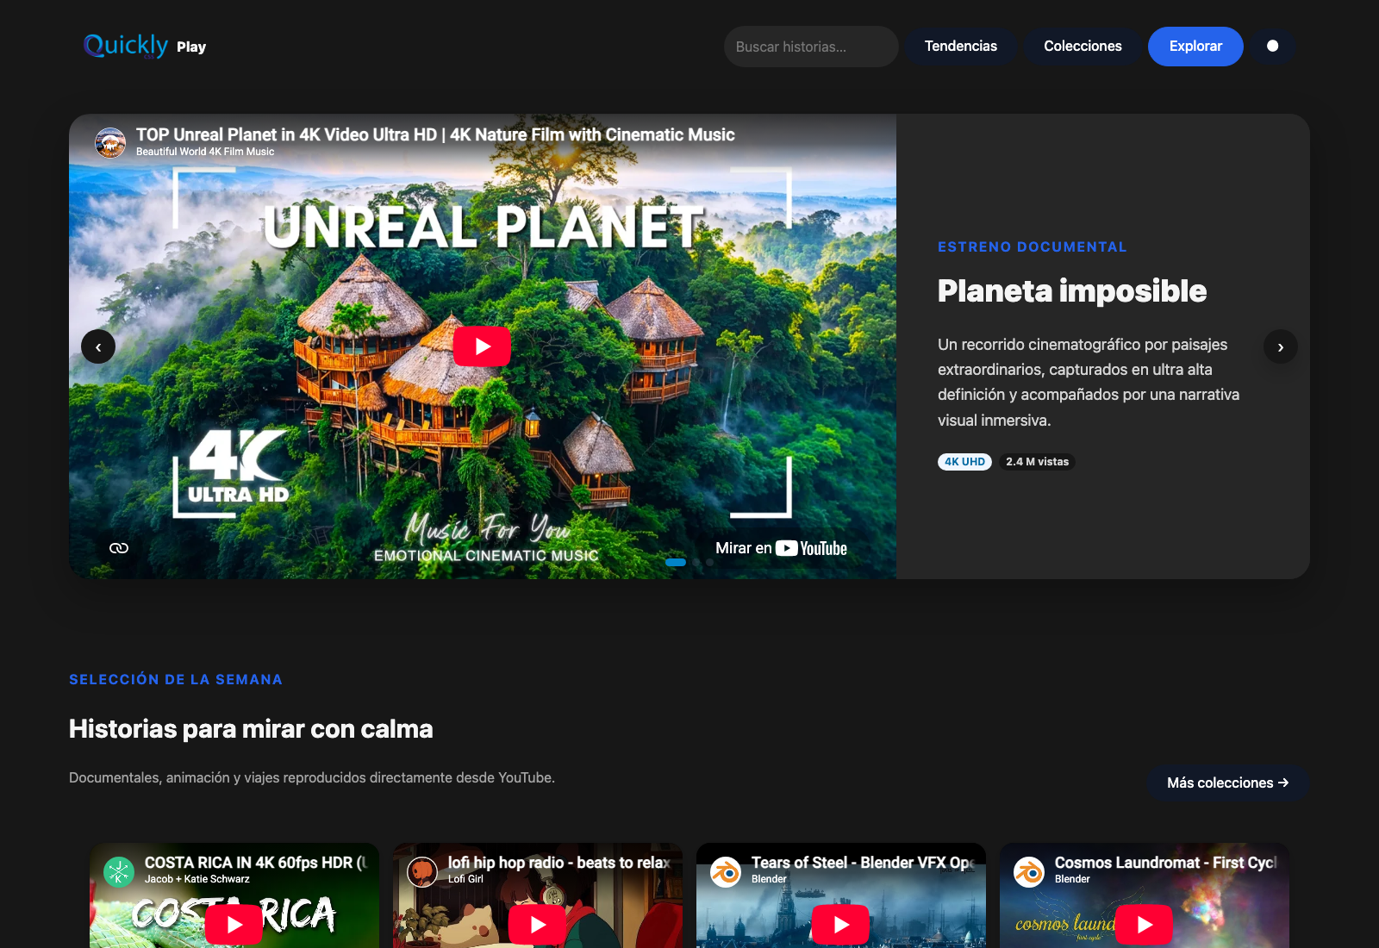Play the lofi hip hop radio video

coord(537,925)
